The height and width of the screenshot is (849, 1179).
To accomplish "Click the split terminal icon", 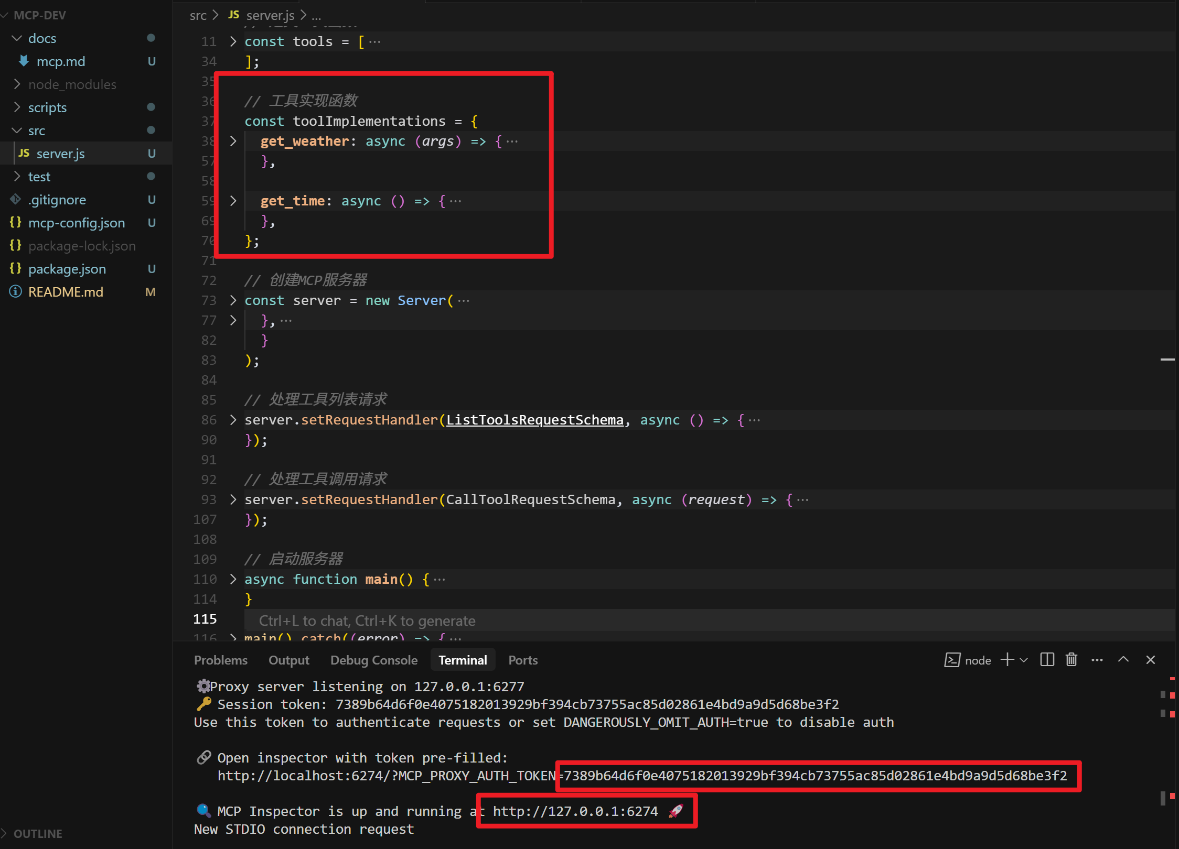I will 1047,660.
